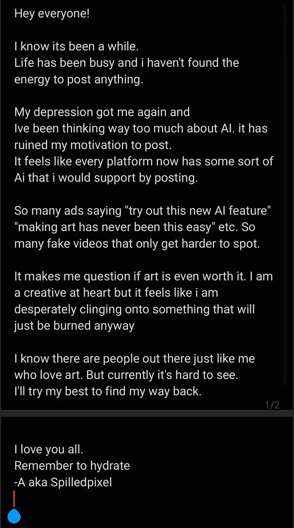
Task: Click the line "energy to post anything."
Action: tap(79, 79)
